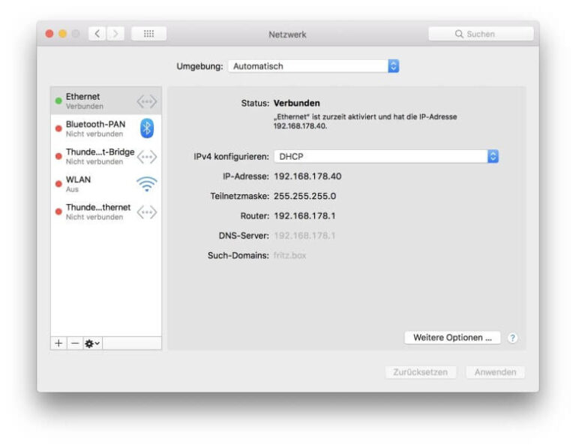Click the WLAN Wi-Fi signal icon
The image size is (576, 445).
(x=146, y=184)
